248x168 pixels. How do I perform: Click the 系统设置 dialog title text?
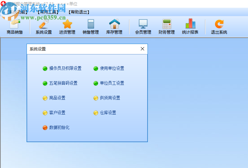tap(38, 49)
